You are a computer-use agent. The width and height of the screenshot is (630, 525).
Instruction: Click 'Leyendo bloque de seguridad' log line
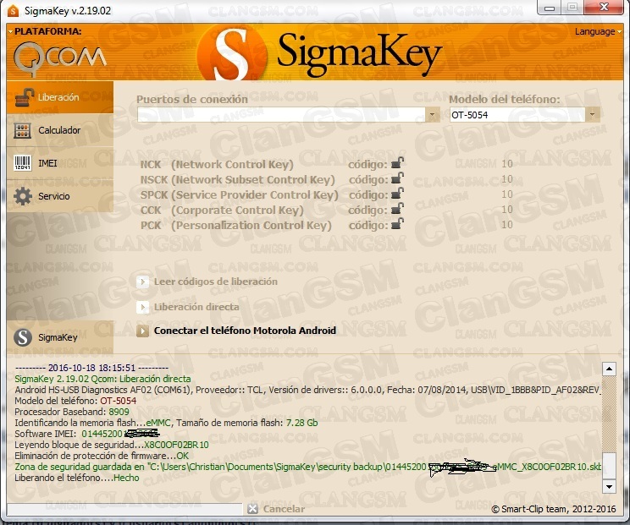click(112, 445)
